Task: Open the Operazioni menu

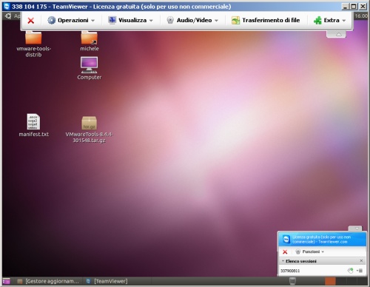Action: tap(71, 20)
